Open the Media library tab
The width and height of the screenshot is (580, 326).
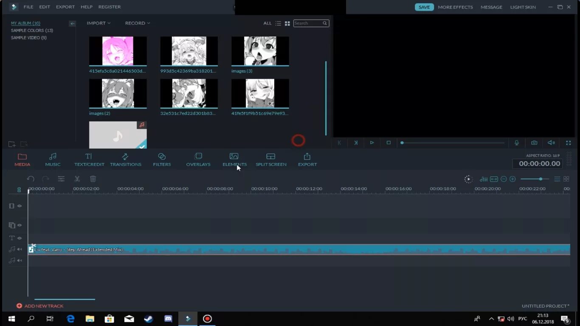(x=22, y=160)
